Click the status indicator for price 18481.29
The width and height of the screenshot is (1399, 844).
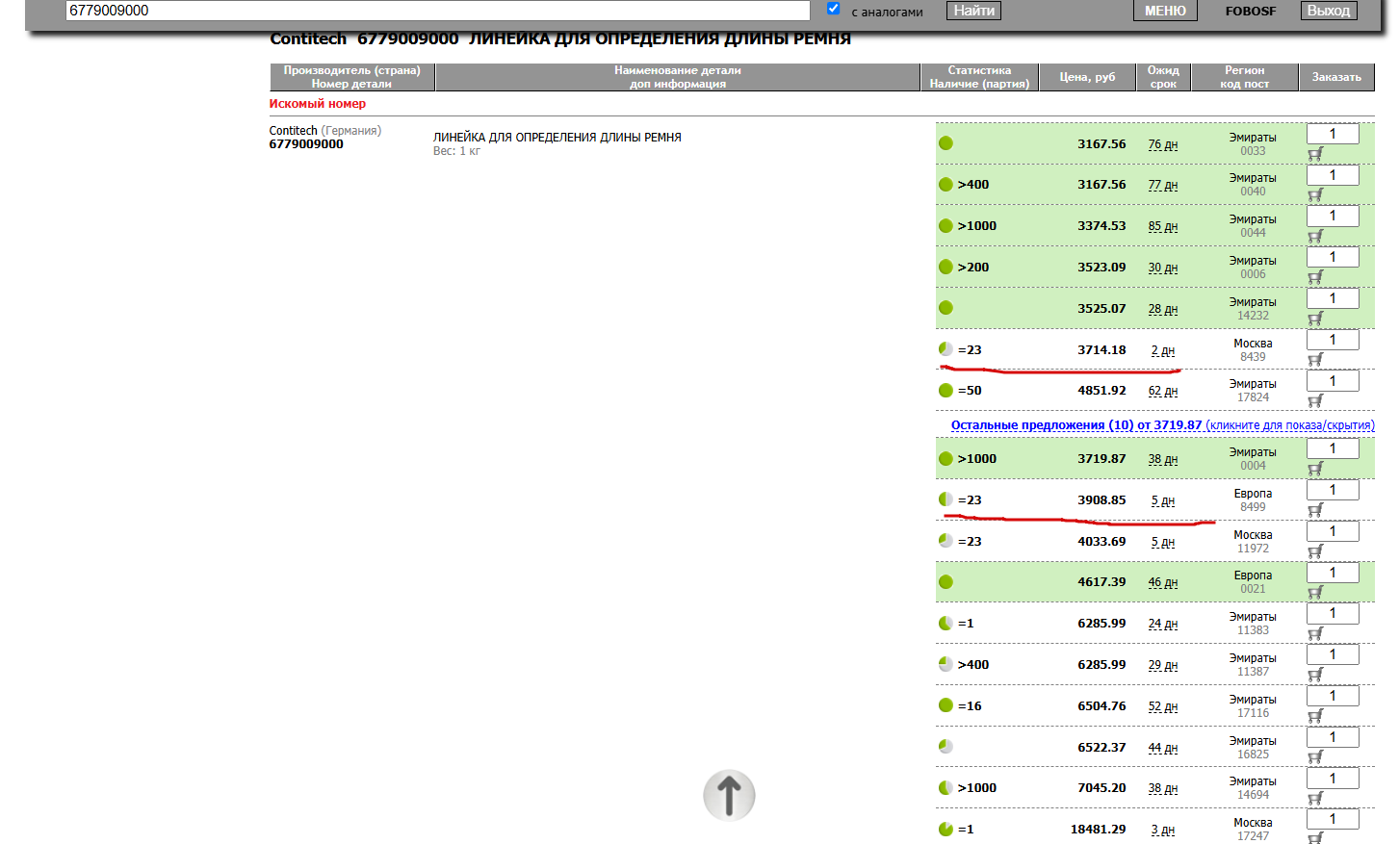pyautogui.click(x=946, y=829)
